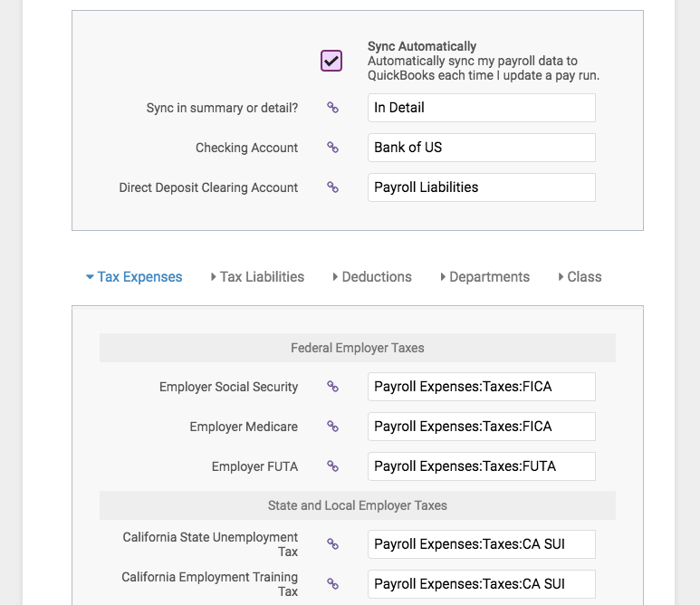
Task: Click link icon next to Checking Account
Action: pyautogui.click(x=332, y=148)
